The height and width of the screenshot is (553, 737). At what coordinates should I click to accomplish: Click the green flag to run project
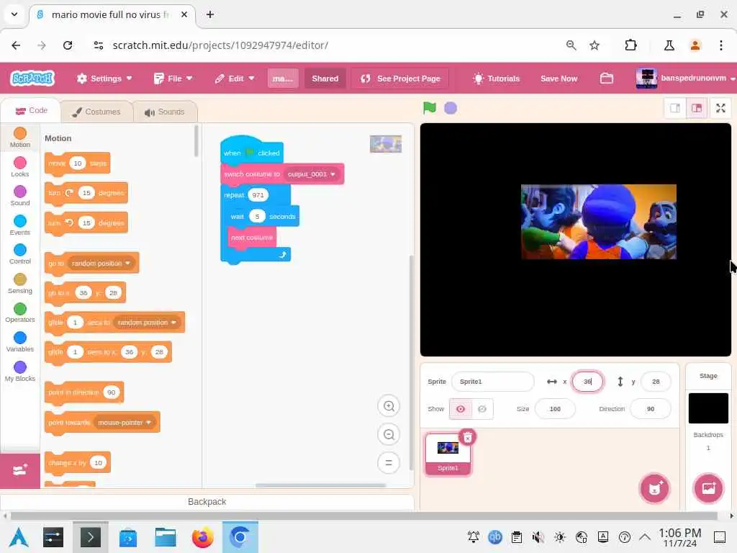(x=429, y=108)
